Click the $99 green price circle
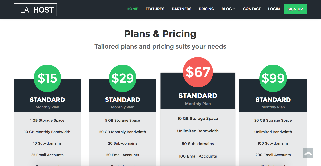The height and width of the screenshot is (166, 321). pyautogui.click(x=273, y=78)
